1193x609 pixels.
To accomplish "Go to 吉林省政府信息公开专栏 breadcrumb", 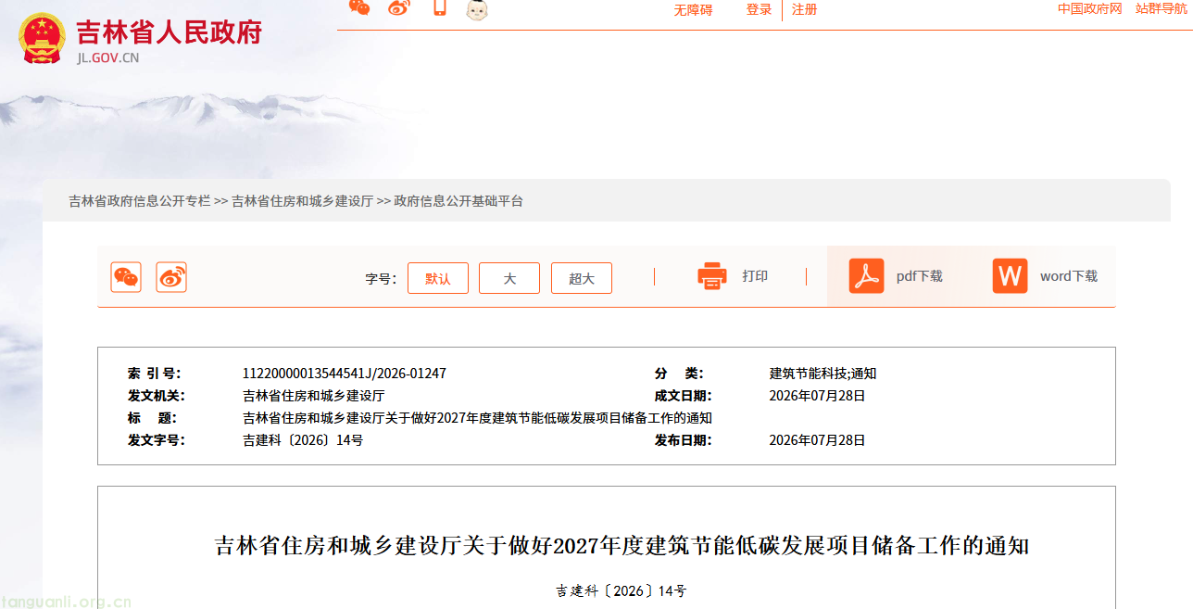I will coord(140,201).
